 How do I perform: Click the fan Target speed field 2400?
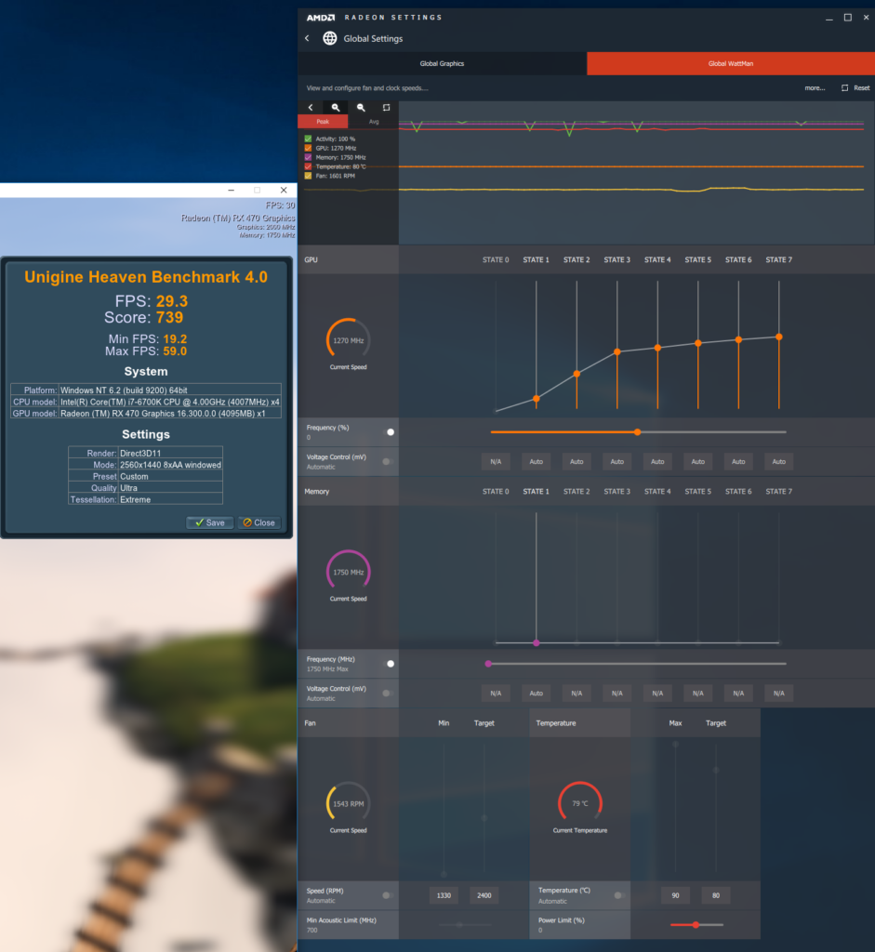tap(484, 895)
